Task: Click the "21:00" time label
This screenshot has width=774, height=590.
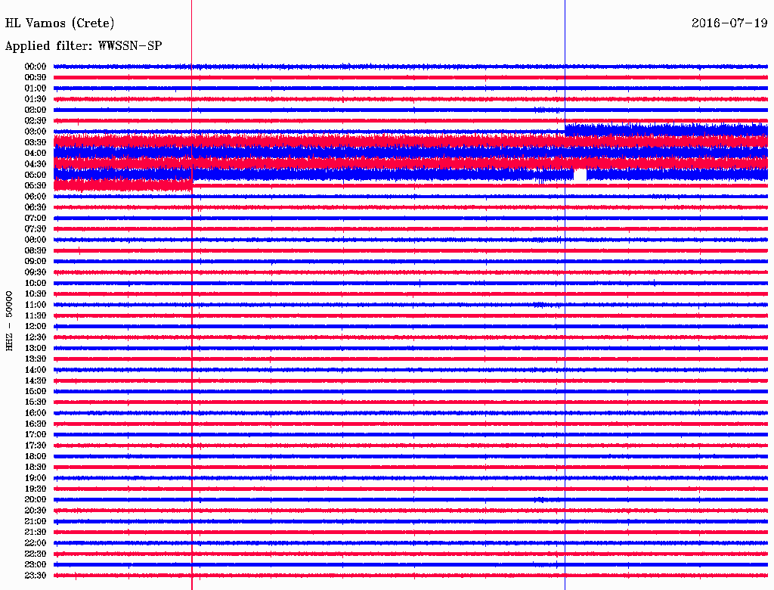Action: point(36,522)
